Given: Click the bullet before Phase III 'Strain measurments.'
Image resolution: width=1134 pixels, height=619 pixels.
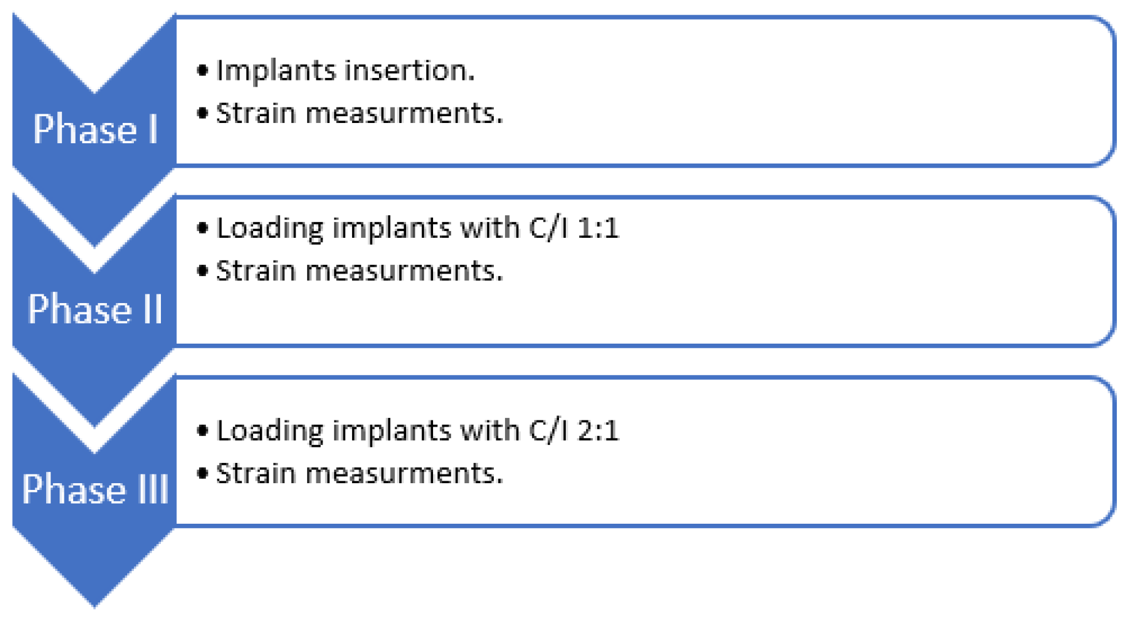Looking at the screenshot, I should click(203, 474).
